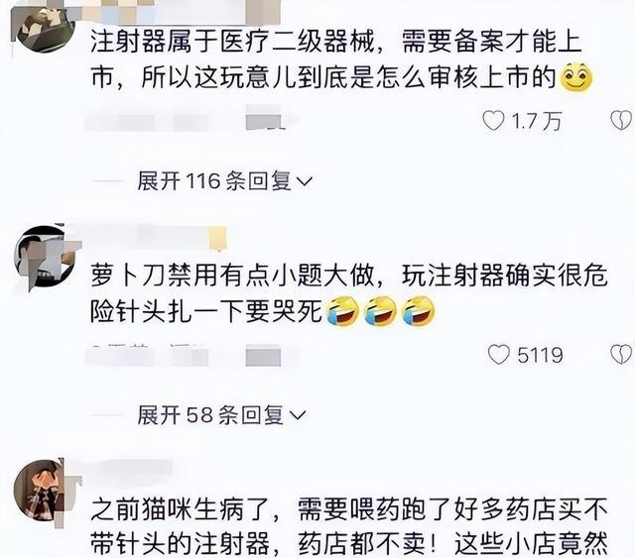Tap the smiley emoji after 审核上市的
The image size is (635, 558).
click(575, 77)
